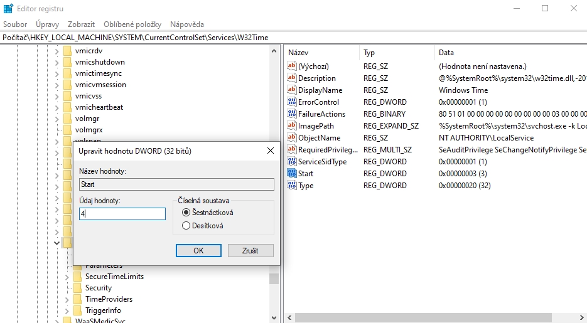Screen dimensions: 587x323
Task: Click the Údaj hodnoty input field
Action: pos(122,214)
